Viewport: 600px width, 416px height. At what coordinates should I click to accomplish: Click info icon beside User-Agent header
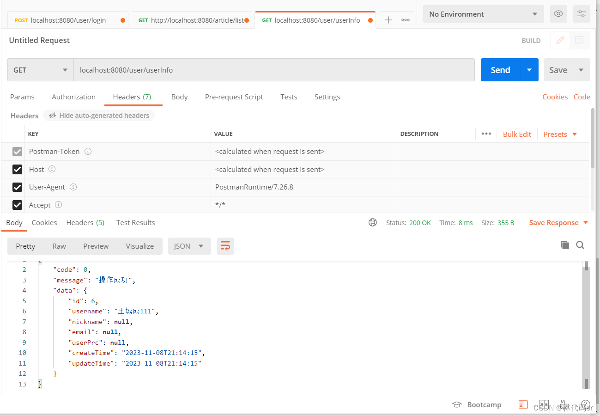tap(73, 187)
